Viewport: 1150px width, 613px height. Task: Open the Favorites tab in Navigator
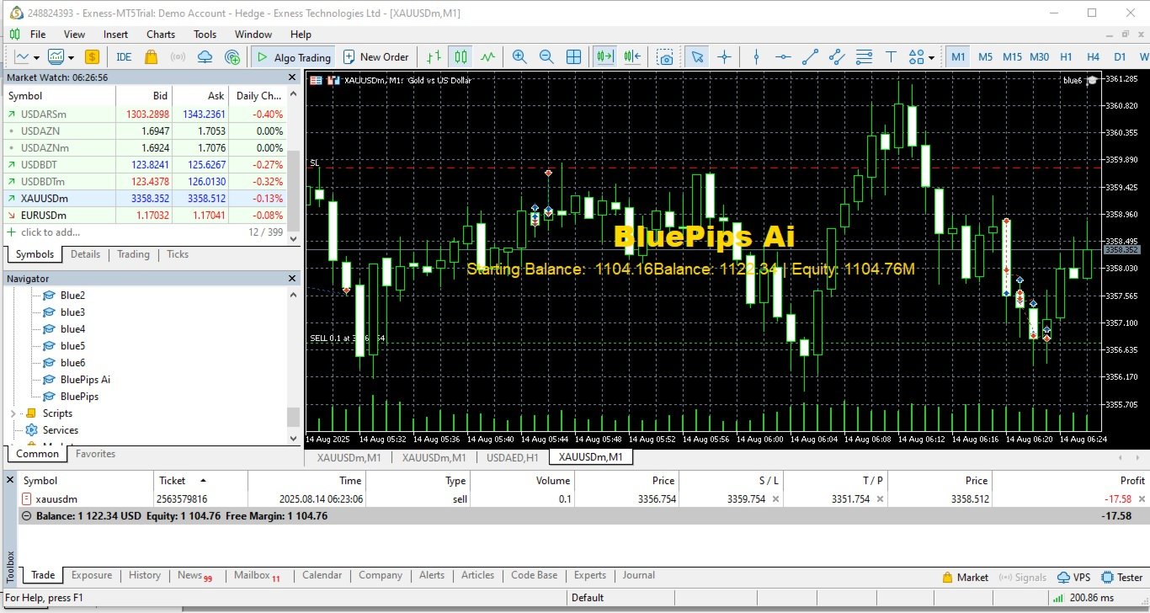pos(96,454)
